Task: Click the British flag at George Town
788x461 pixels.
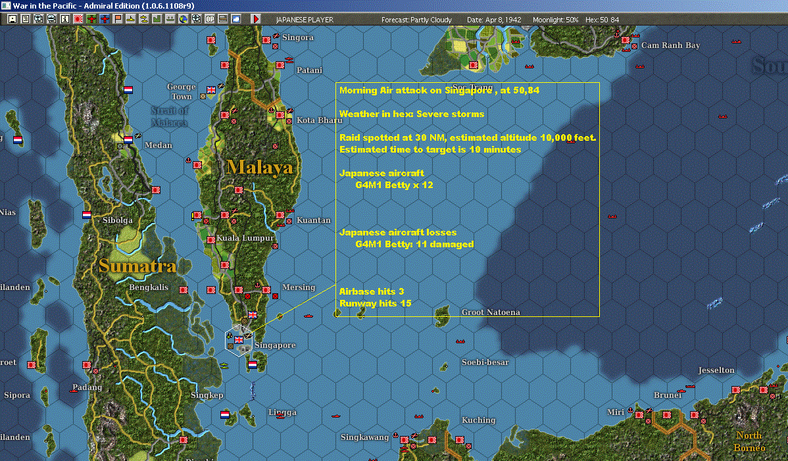Action: coord(211,90)
